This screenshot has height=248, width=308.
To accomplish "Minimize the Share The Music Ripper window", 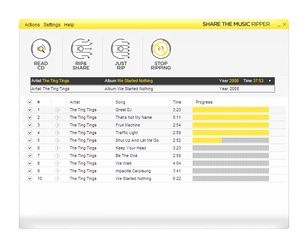I will [279, 25].
